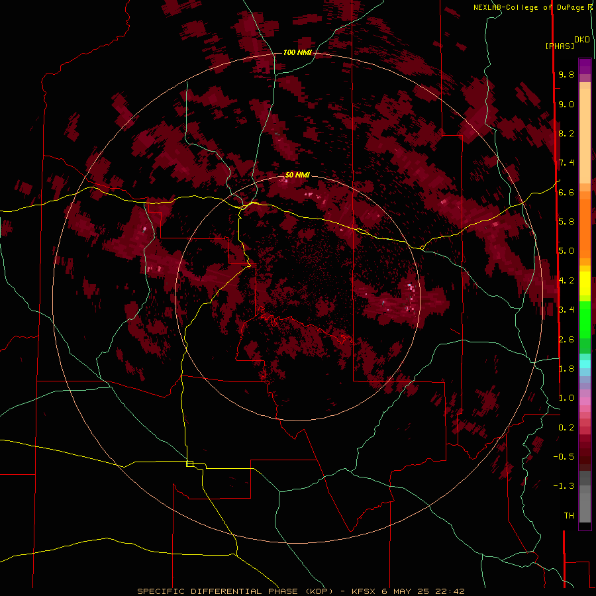The image size is (596, 596).
Task: Click the 3.4 scale value
Action: pyautogui.click(x=566, y=310)
